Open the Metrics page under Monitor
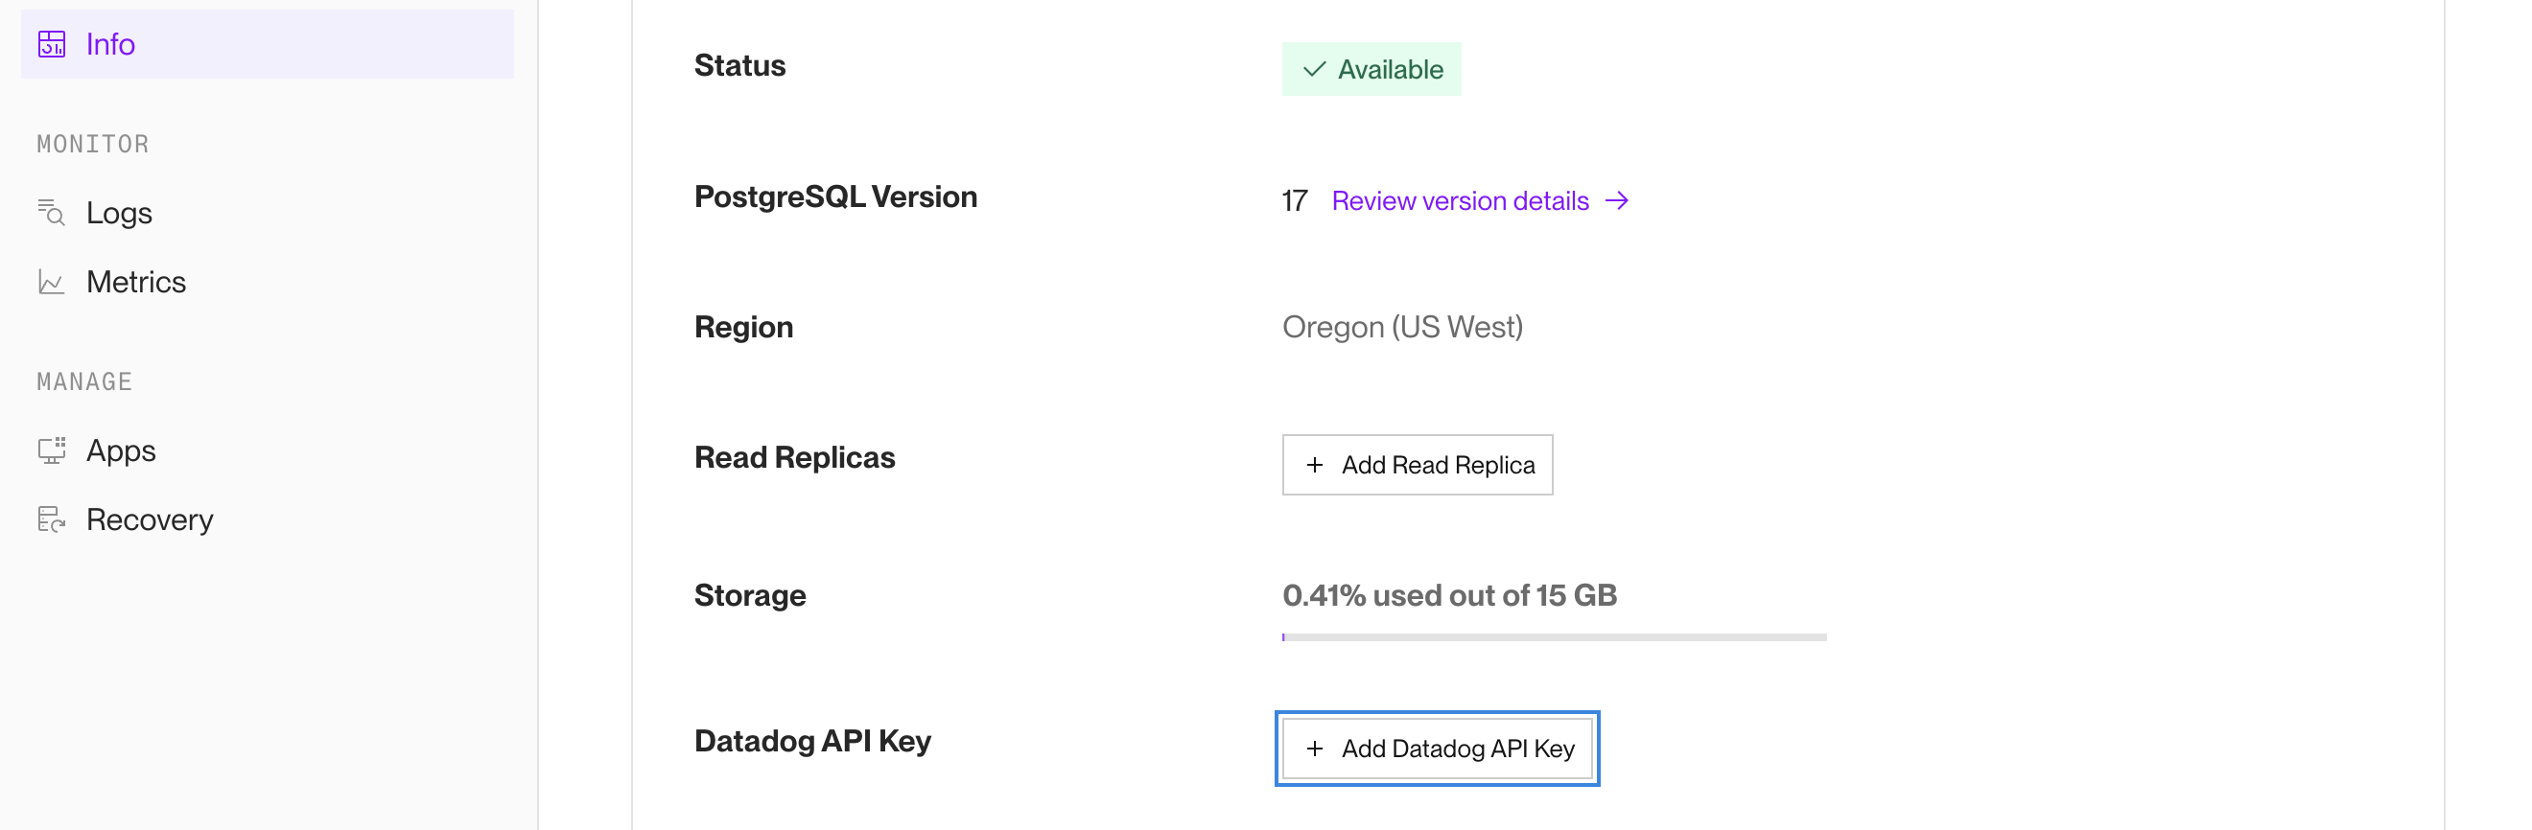The width and height of the screenshot is (2532, 830). [x=136, y=281]
